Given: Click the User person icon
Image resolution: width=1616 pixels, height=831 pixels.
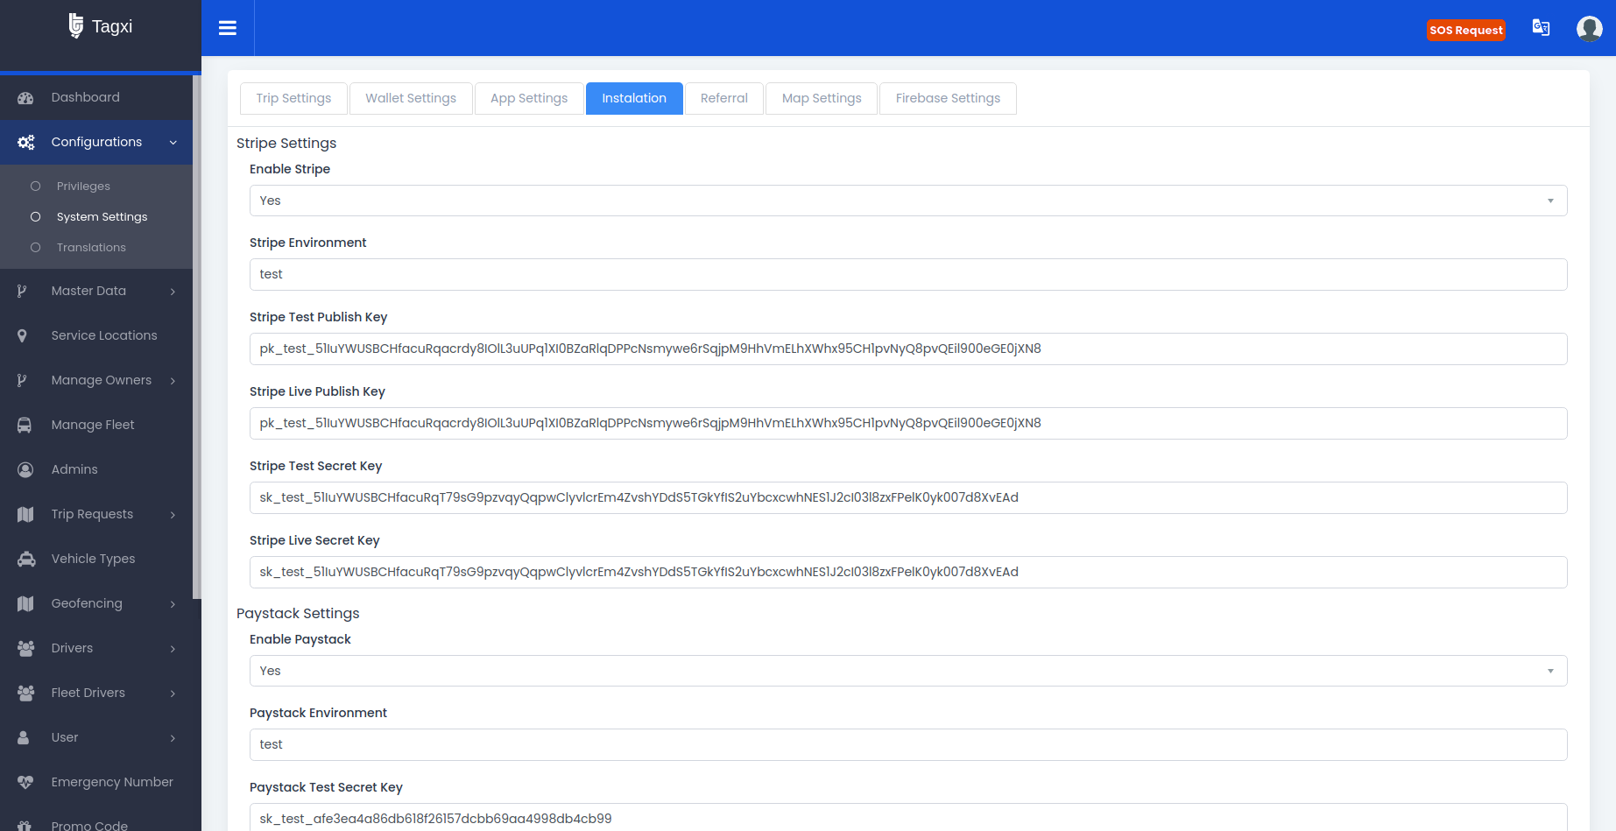Looking at the screenshot, I should pos(24,738).
